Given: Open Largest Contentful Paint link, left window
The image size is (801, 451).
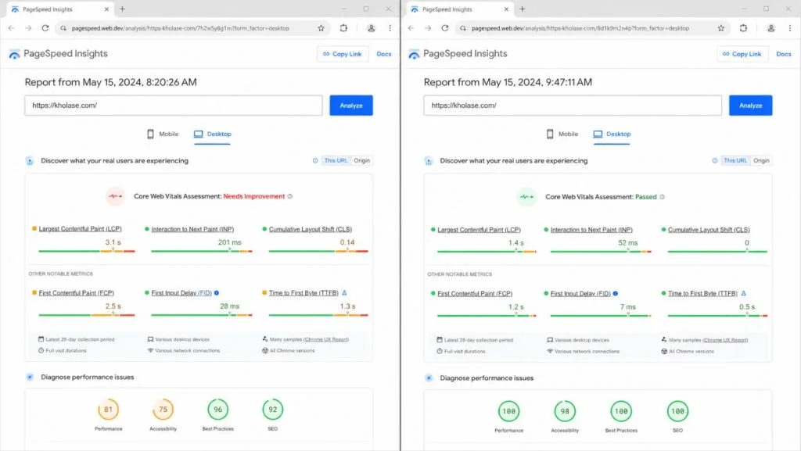Looking at the screenshot, I should coord(81,229).
